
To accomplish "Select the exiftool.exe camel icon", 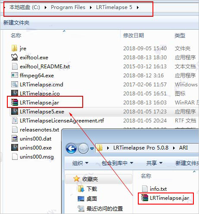I will tap(15, 57).
